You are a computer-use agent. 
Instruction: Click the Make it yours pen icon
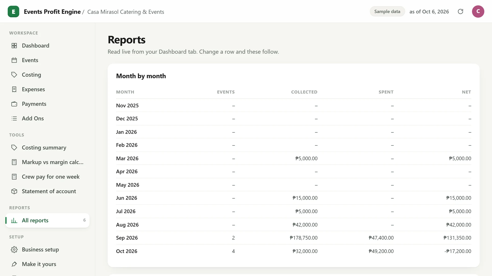(14, 264)
